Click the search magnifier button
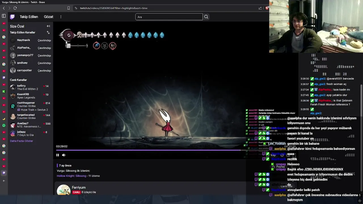Image resolution: width=363 pixels, height=204 pixels. pyautogui.click(x=206, y=17)
